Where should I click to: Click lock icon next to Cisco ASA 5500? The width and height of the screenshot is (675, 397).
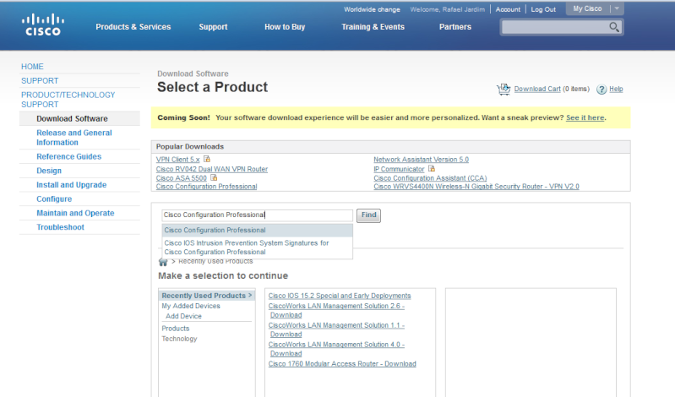pyautogui.click(x=214, y=177)
